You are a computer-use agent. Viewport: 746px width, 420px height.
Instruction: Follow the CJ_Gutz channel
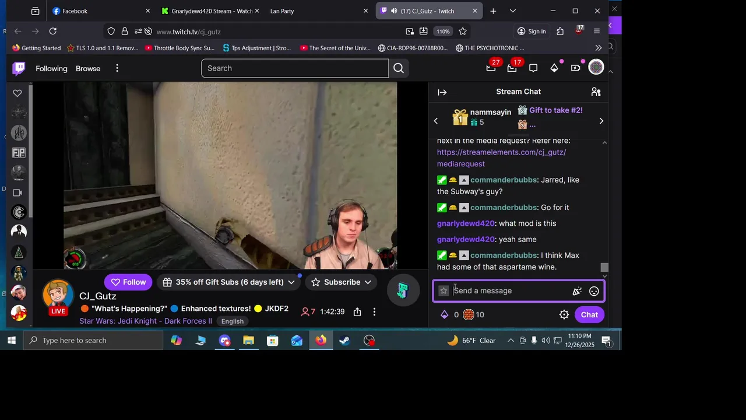click(128, 282)
